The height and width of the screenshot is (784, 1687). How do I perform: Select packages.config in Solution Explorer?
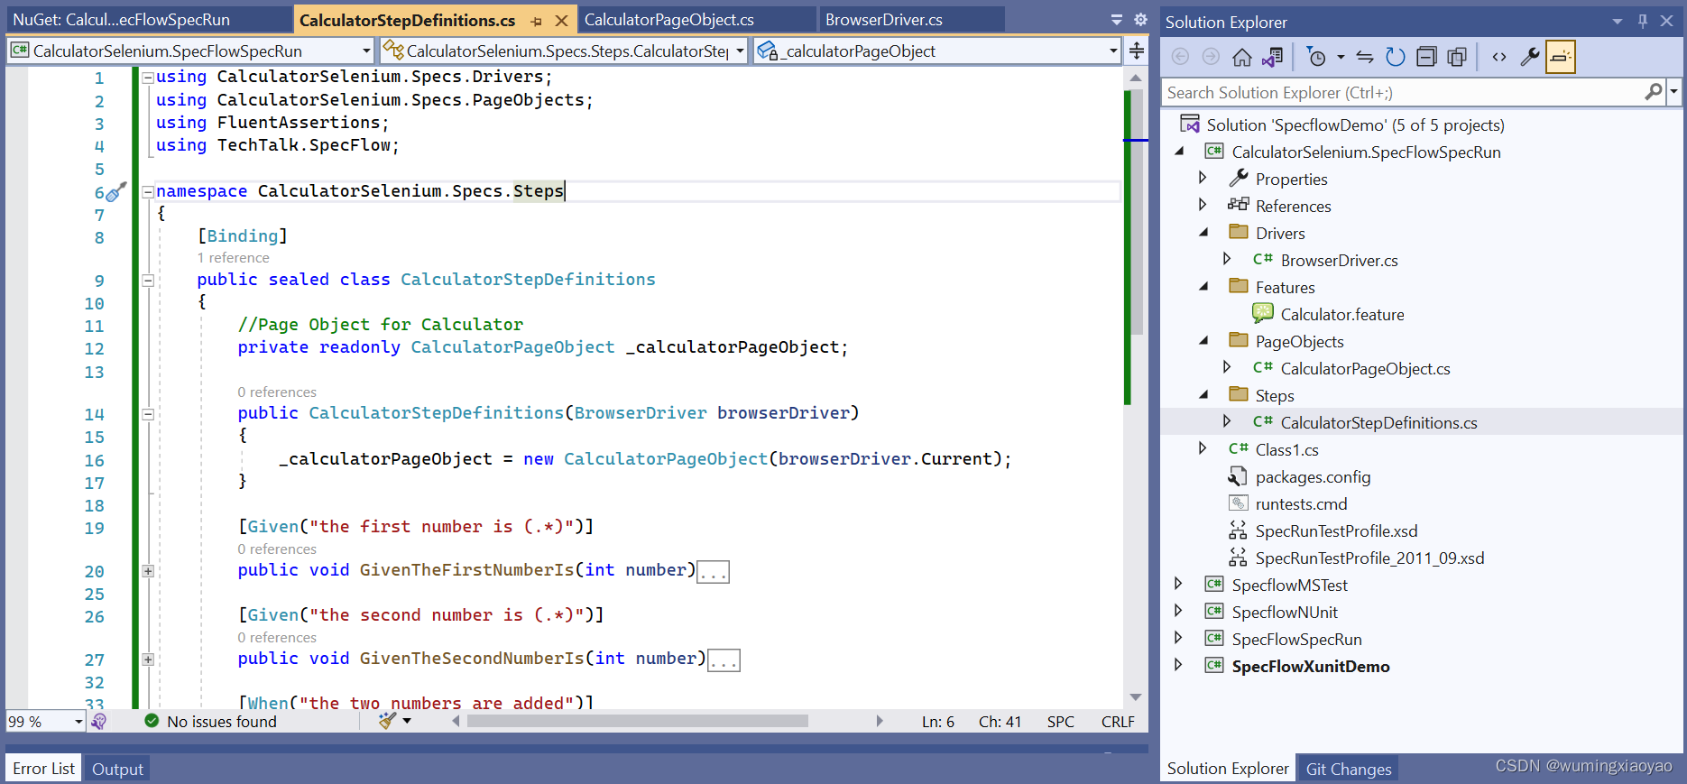pos(1313,477)
